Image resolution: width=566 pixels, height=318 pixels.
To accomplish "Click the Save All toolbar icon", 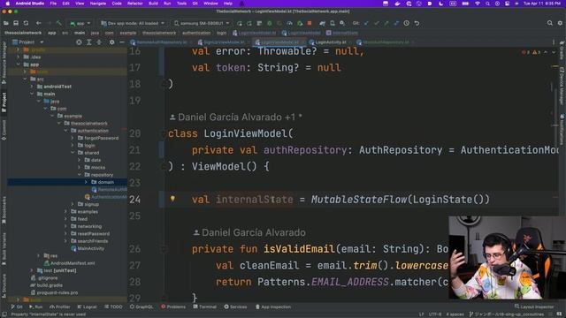I will pyautogui.click(x=16, y=23).
